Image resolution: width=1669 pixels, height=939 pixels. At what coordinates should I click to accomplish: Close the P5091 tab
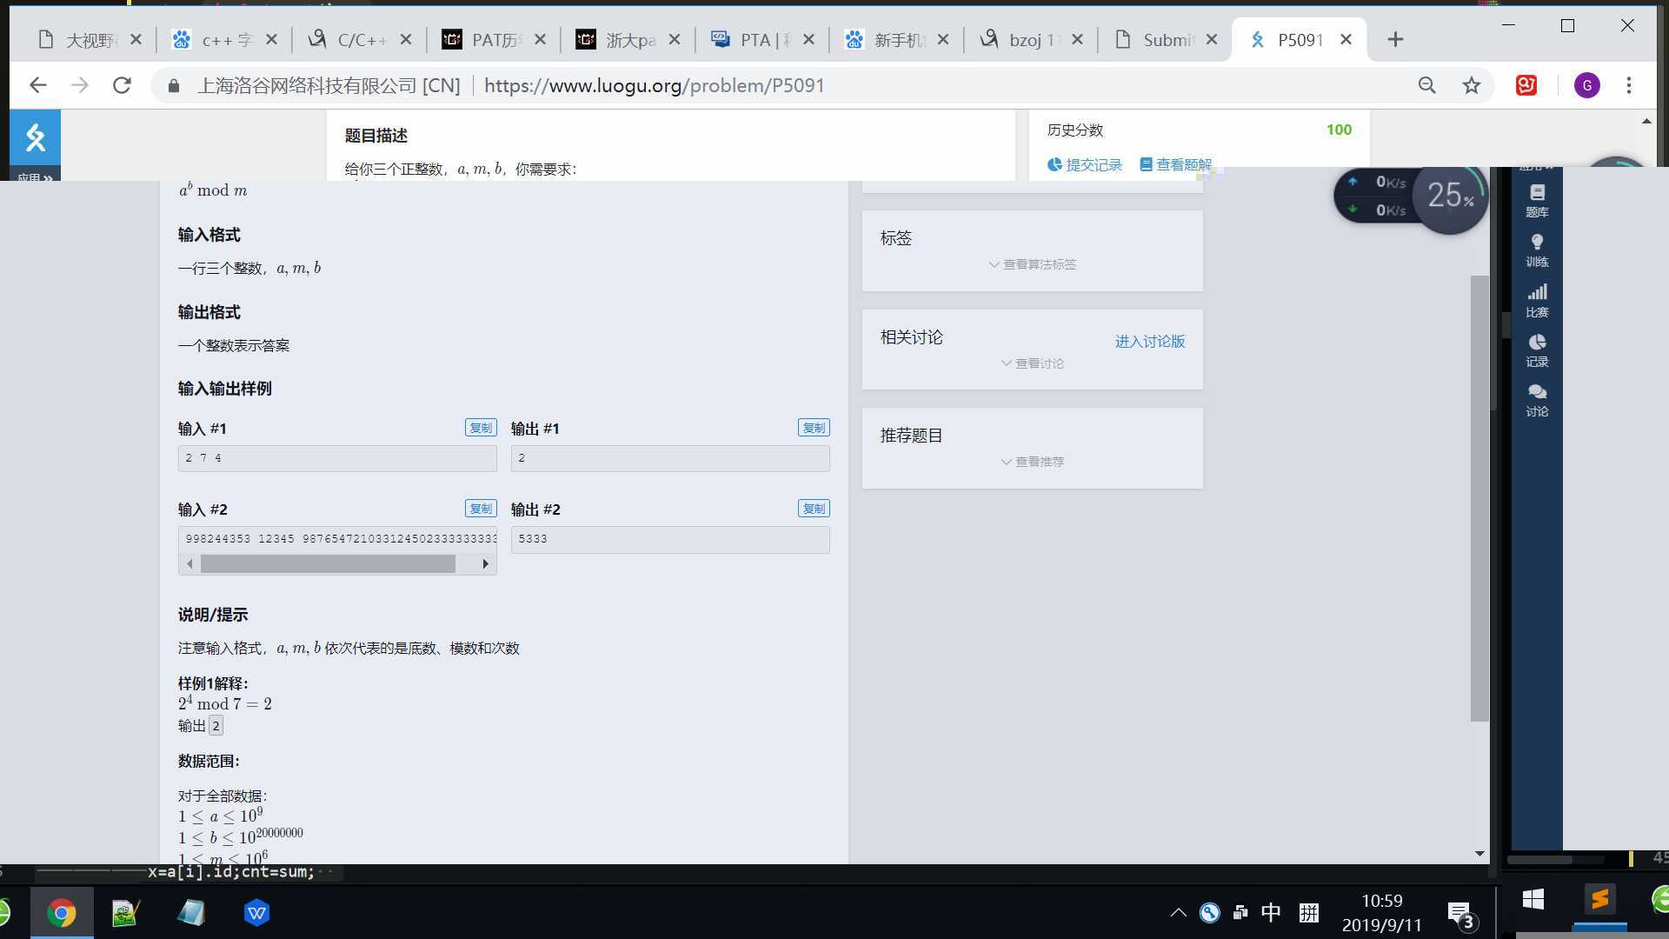click(1346, 39)
